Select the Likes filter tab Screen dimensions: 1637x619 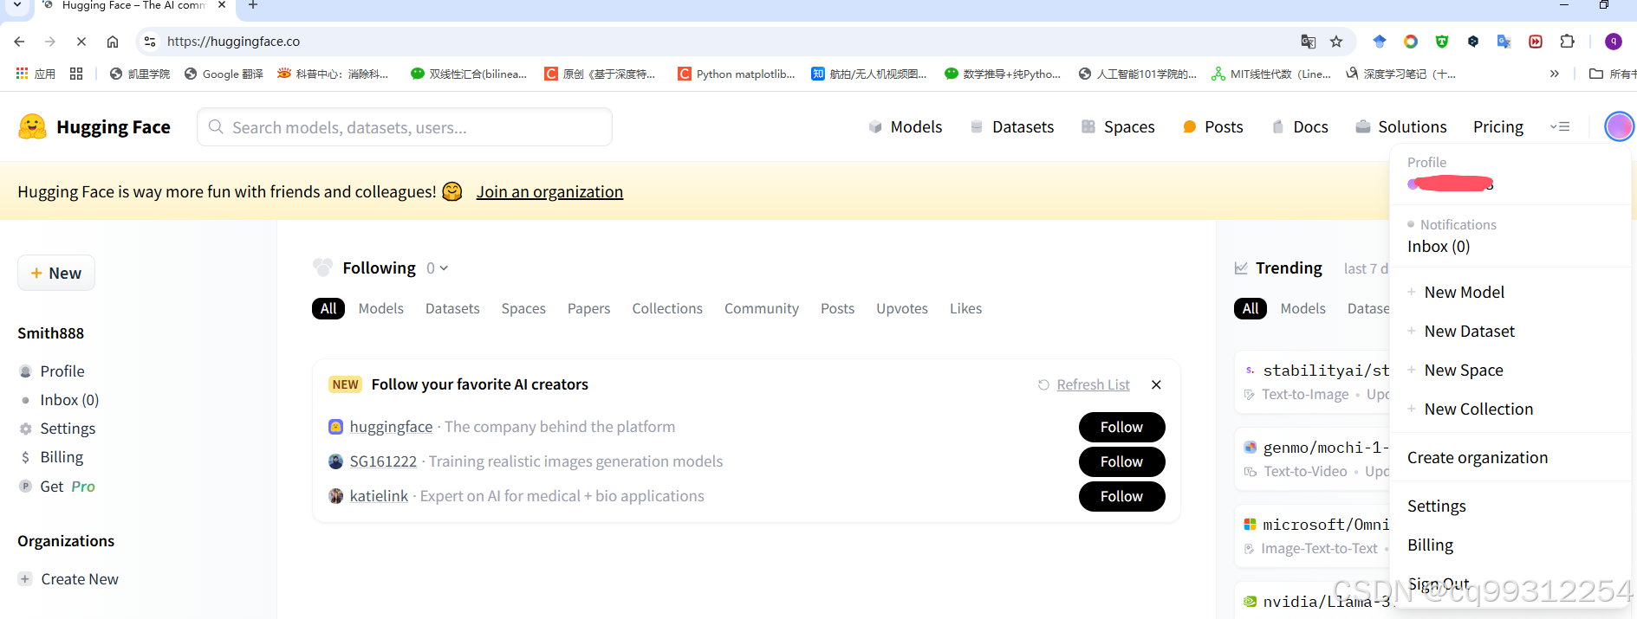[x=965, y=308]
